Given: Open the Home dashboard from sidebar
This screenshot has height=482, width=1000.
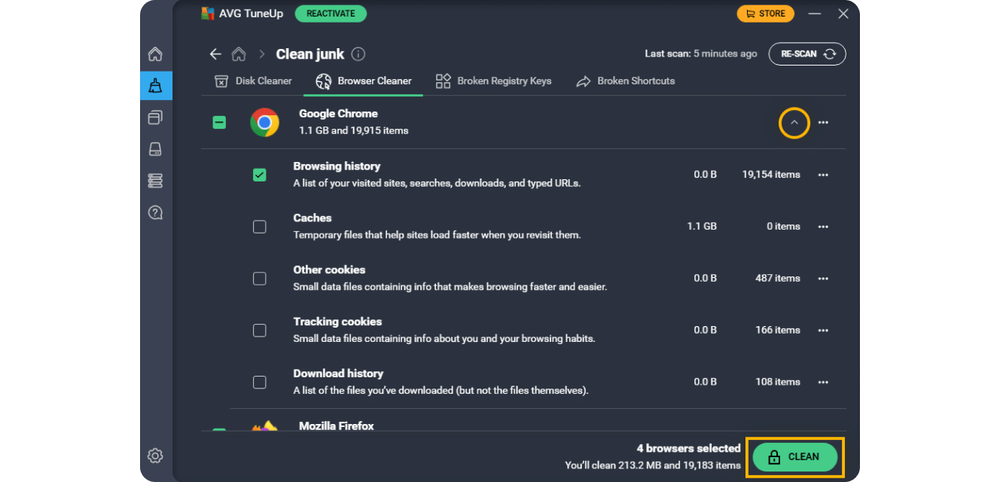Looking at the screenshot, I should click(155, 53).
